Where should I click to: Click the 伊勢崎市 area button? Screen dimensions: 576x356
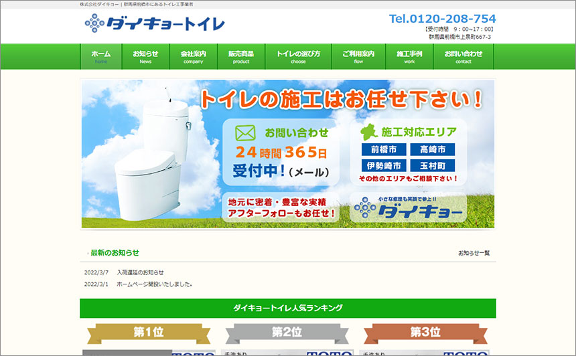tap(384, 165)
